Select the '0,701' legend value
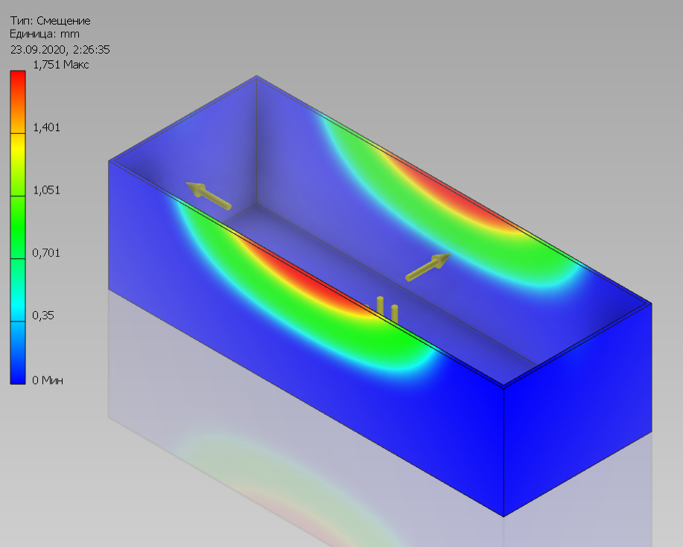 point(46,253)
